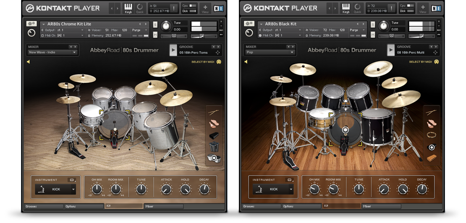Click the pan slider in Chrome Kit header

coord(174,36)
